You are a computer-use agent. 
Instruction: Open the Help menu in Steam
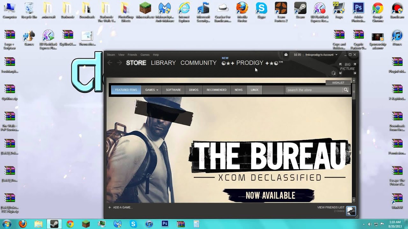coord(156,55)
